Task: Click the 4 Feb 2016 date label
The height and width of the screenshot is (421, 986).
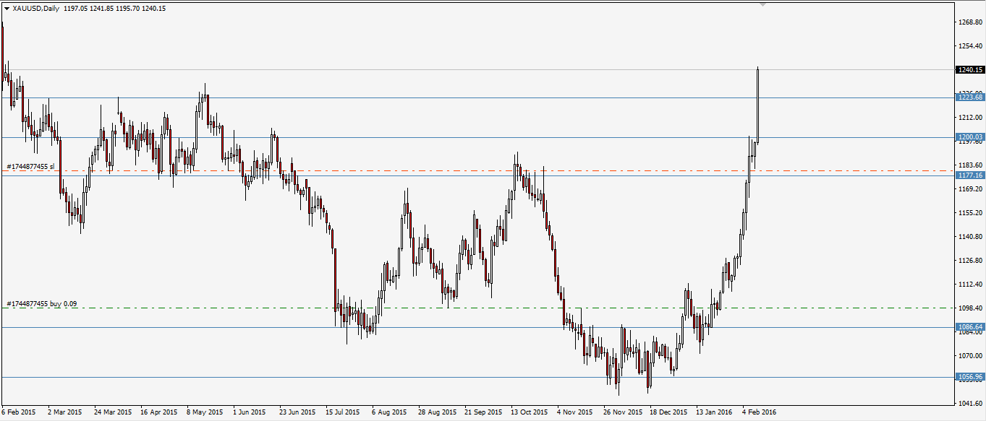Action: 760,412
